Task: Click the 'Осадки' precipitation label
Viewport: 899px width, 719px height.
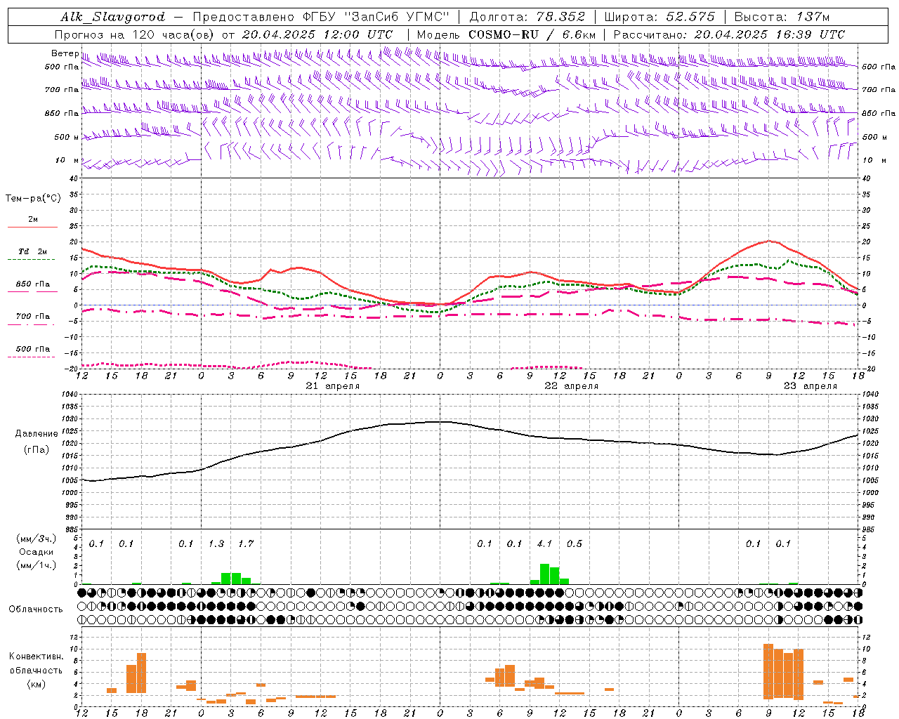Action: (37, 552)
